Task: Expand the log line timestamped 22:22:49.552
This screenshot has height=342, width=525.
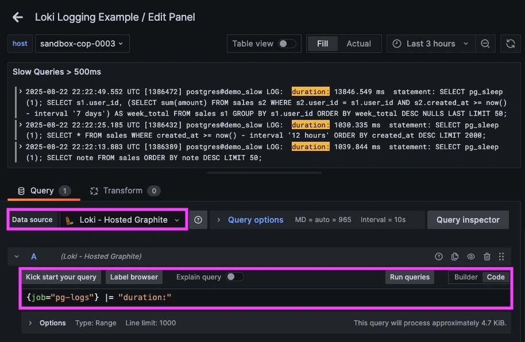Action: pos(21,91)
